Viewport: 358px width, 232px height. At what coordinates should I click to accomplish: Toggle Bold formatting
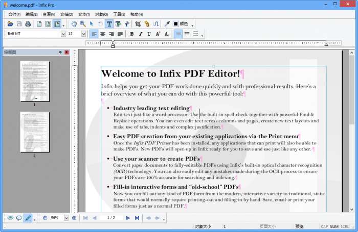click(x=132, y=34)
